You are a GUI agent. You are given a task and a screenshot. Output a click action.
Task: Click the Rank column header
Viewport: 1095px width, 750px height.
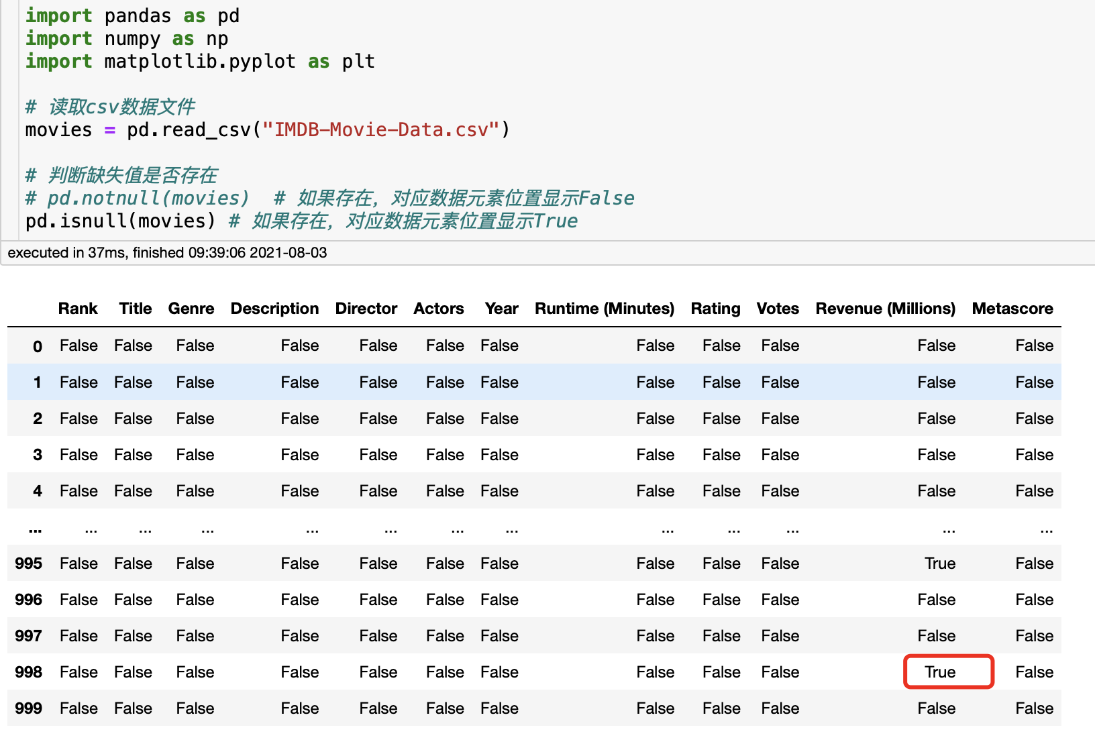(x=78, y=309)
